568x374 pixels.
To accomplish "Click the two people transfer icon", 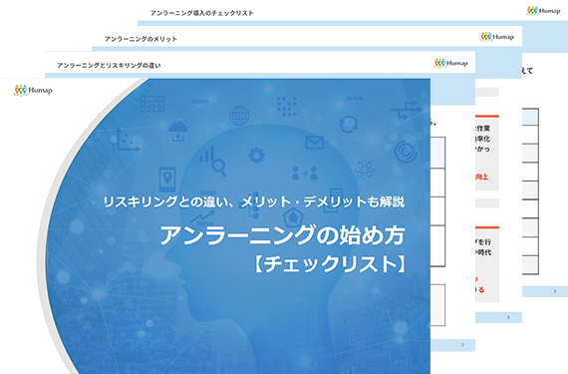I will 305,174.
